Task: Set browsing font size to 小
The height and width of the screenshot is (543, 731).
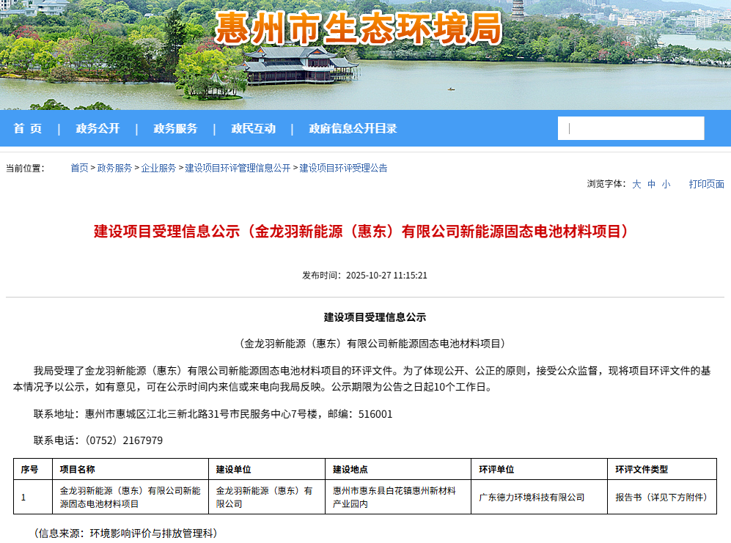Action: click(x=666, y=185)
